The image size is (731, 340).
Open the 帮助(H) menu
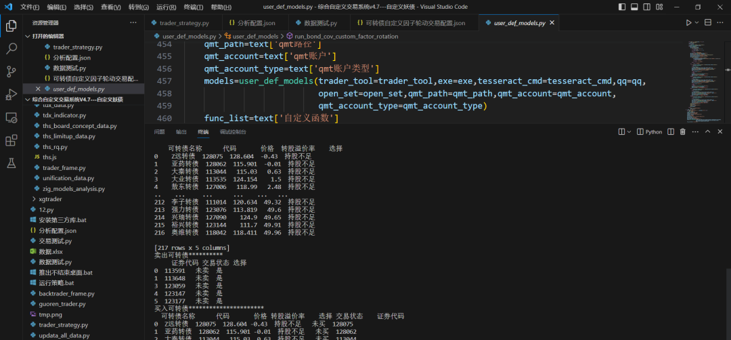click(x=221, y=7)
